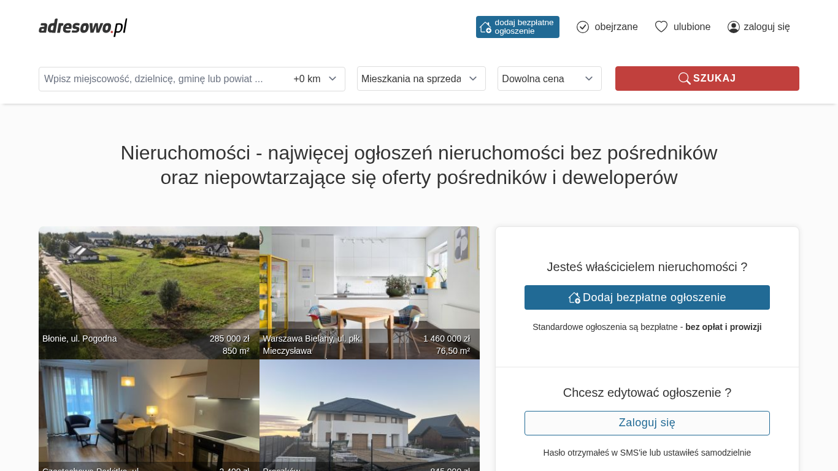Click the adresowo.pl logo
The image size is (838, 471).
(x=83, y=27)
